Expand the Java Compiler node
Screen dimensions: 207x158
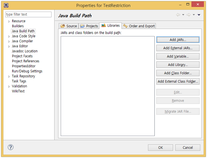[9, 41]
